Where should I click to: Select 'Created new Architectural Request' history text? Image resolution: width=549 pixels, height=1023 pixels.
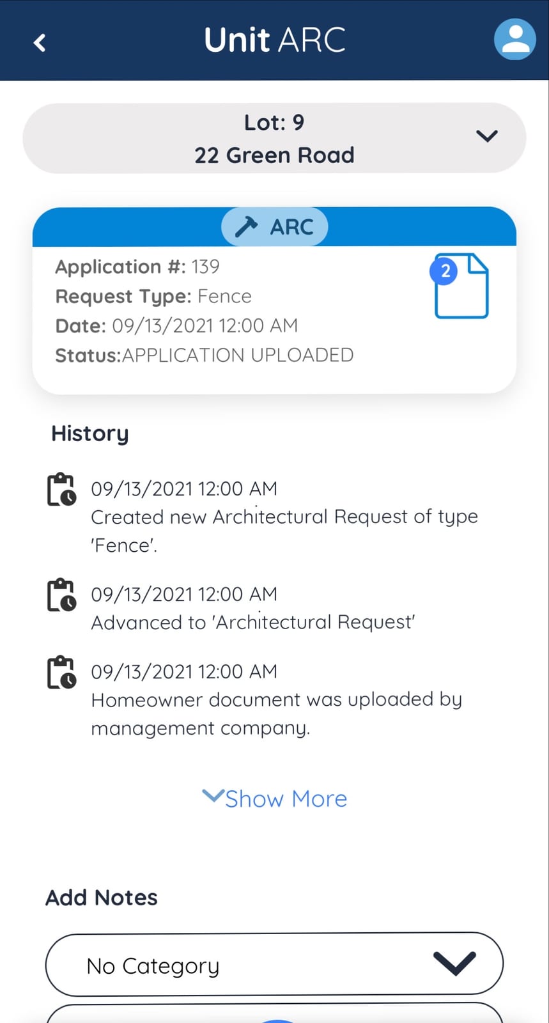click(284, 531)
